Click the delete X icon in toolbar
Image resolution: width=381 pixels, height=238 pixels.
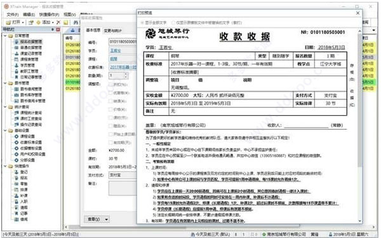(58, 22)
